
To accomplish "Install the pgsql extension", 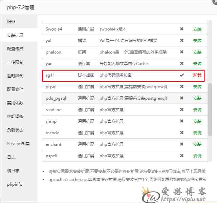I will pyautogui.click(x=197, y=87).
